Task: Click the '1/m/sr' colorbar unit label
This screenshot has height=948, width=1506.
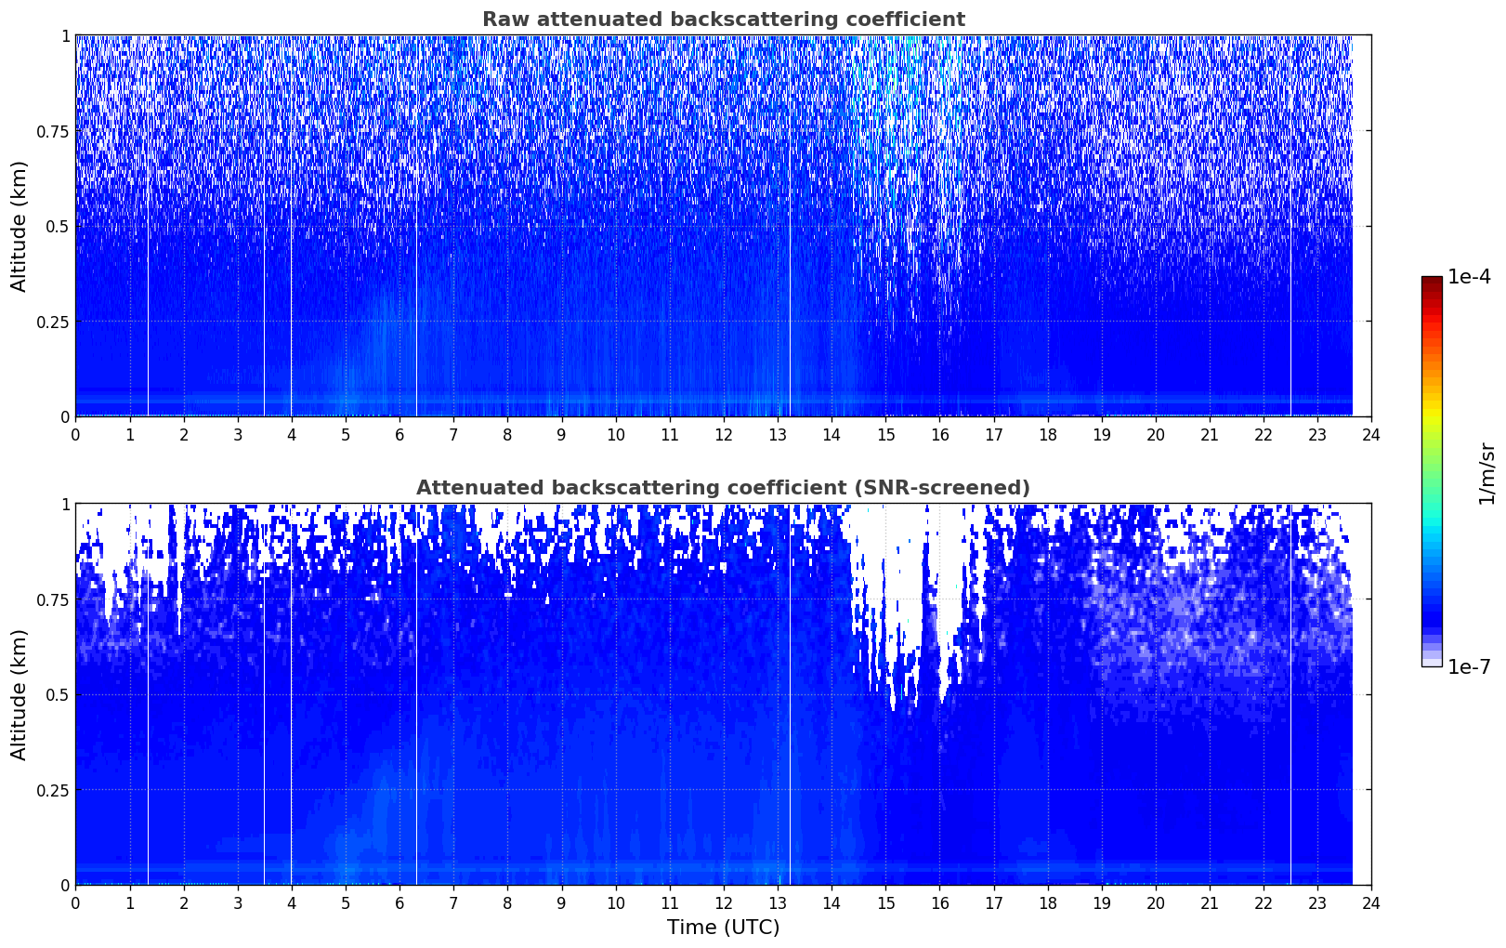Action: (x=1486, y=472)
